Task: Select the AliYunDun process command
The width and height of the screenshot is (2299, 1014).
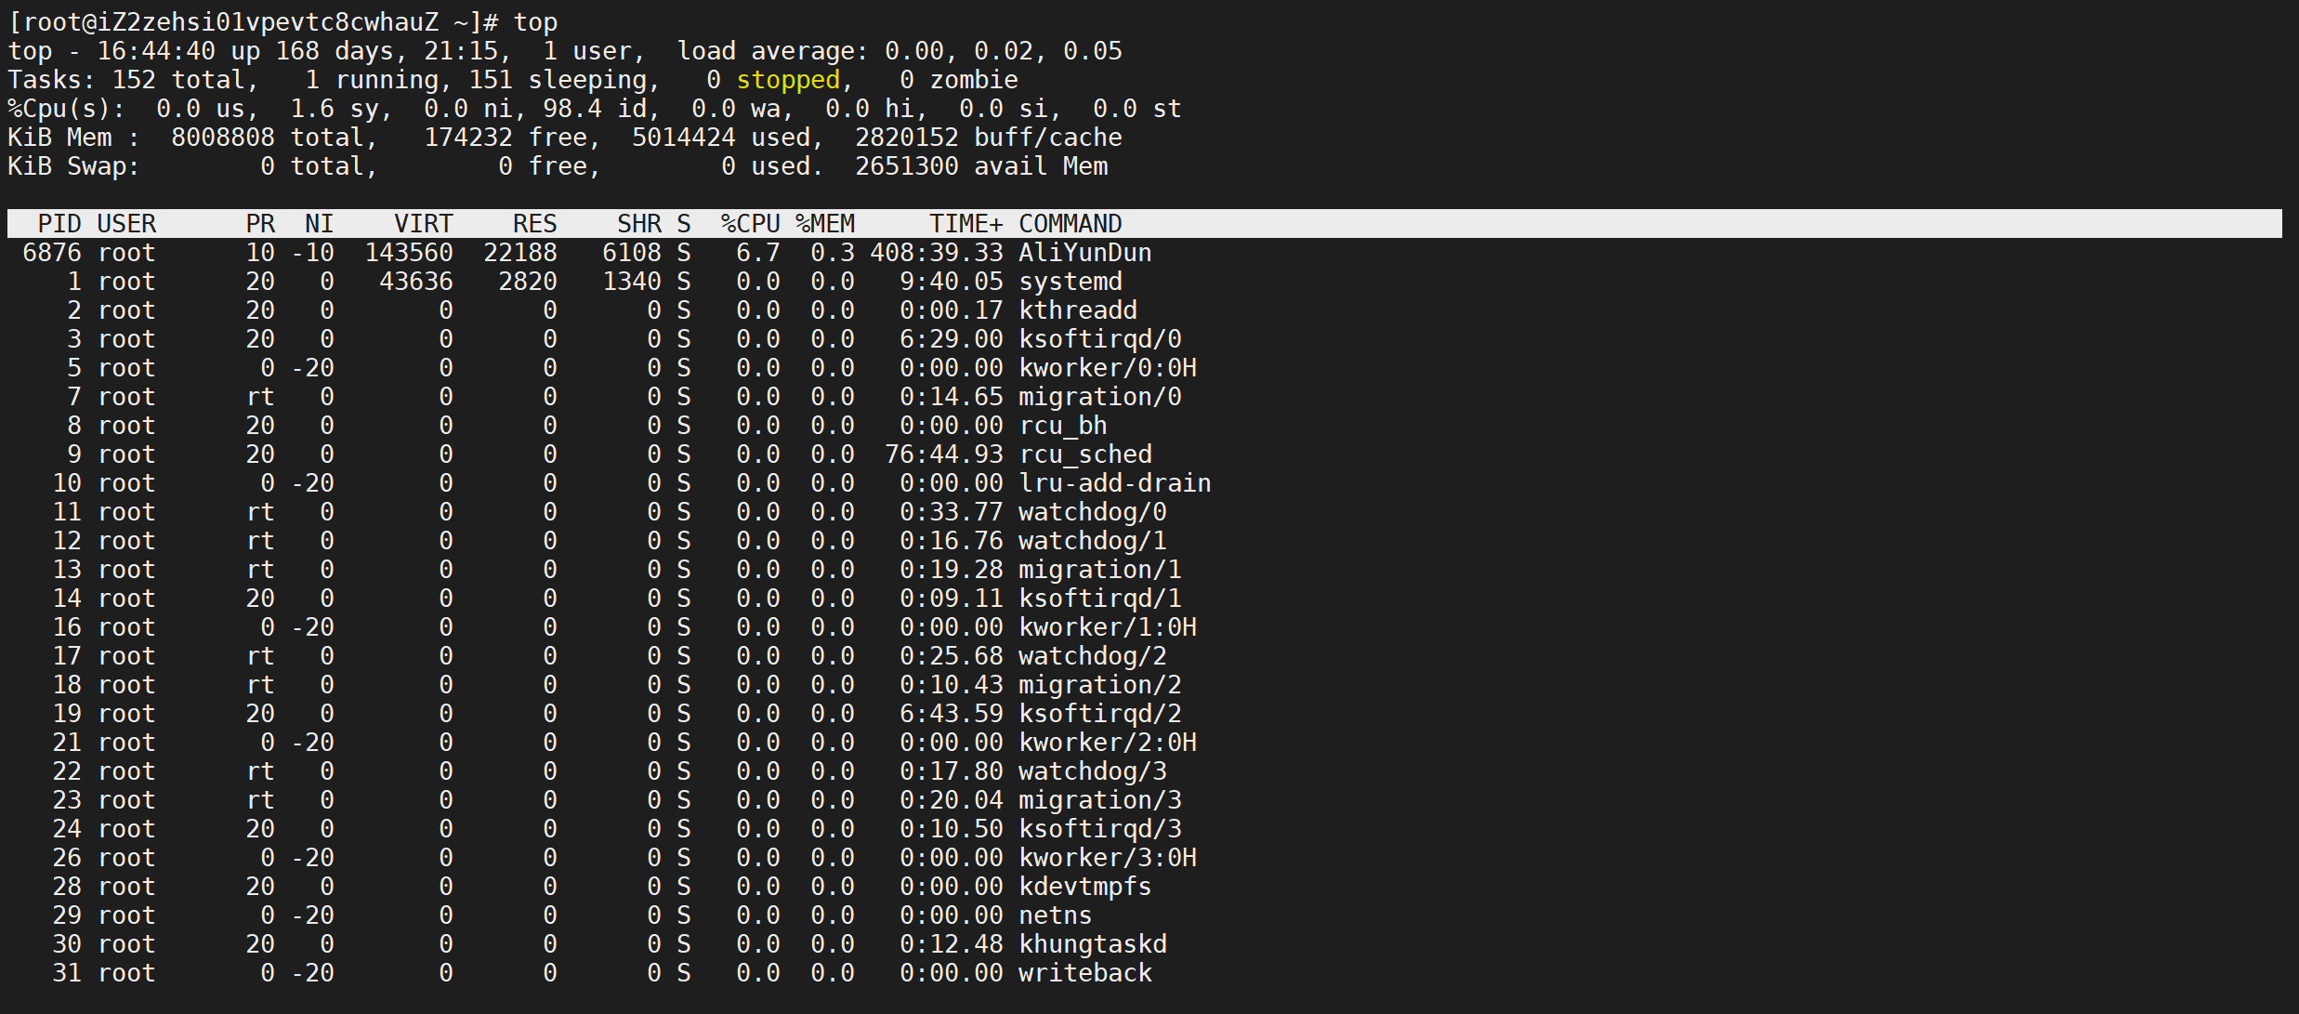Action: [x=1084, y=253]
